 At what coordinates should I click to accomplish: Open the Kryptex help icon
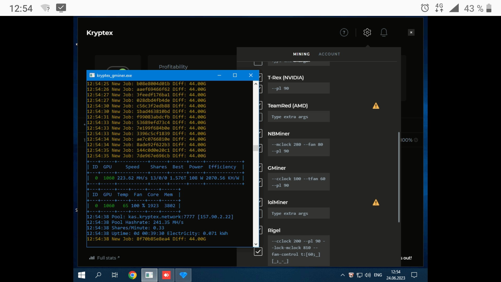pyautogui.click(x=344, y=32)
